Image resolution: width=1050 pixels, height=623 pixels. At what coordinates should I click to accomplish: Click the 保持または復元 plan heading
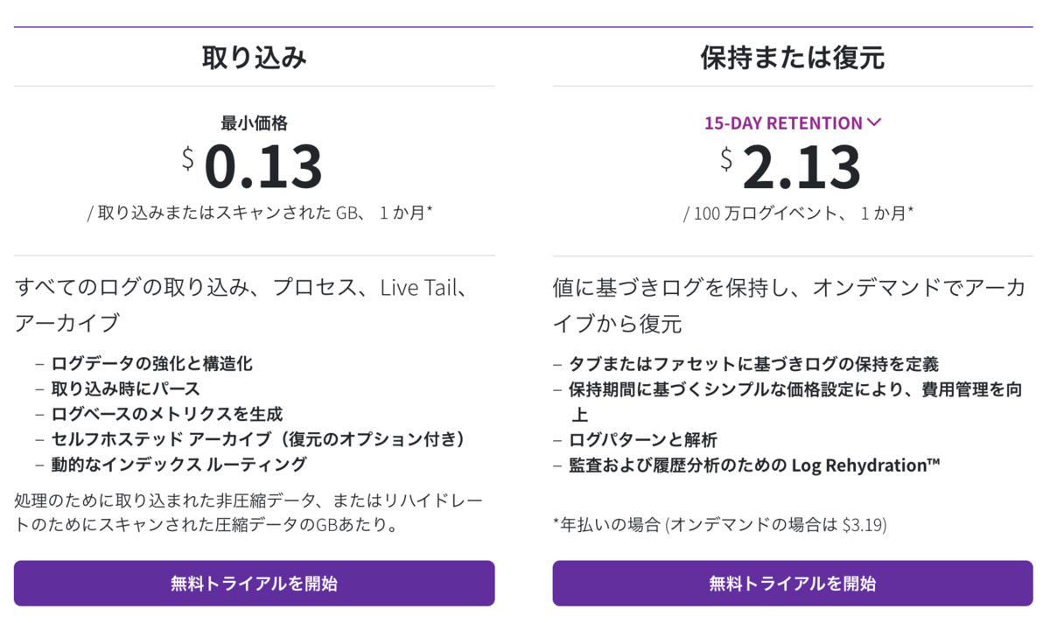point(793,58)
